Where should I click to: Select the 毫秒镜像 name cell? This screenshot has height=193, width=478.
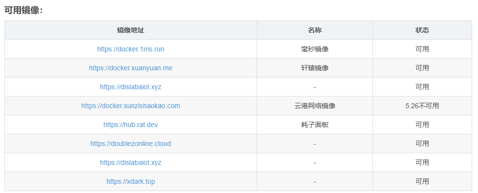pyautogui.click(x=315, y=49)
